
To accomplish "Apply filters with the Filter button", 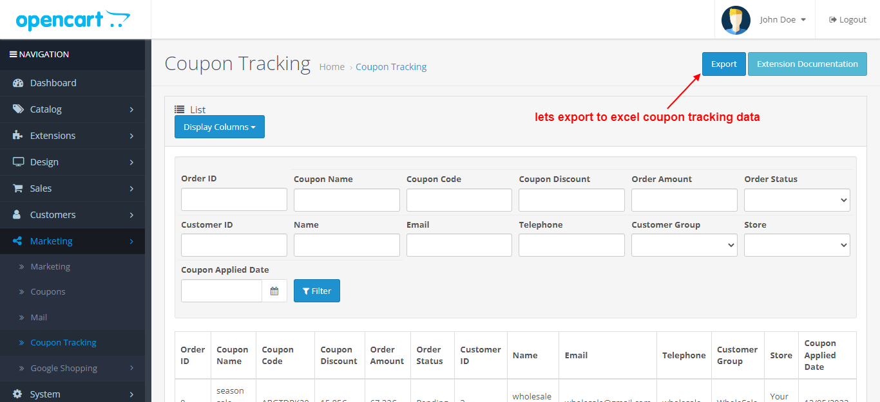I will coord(316,291).
